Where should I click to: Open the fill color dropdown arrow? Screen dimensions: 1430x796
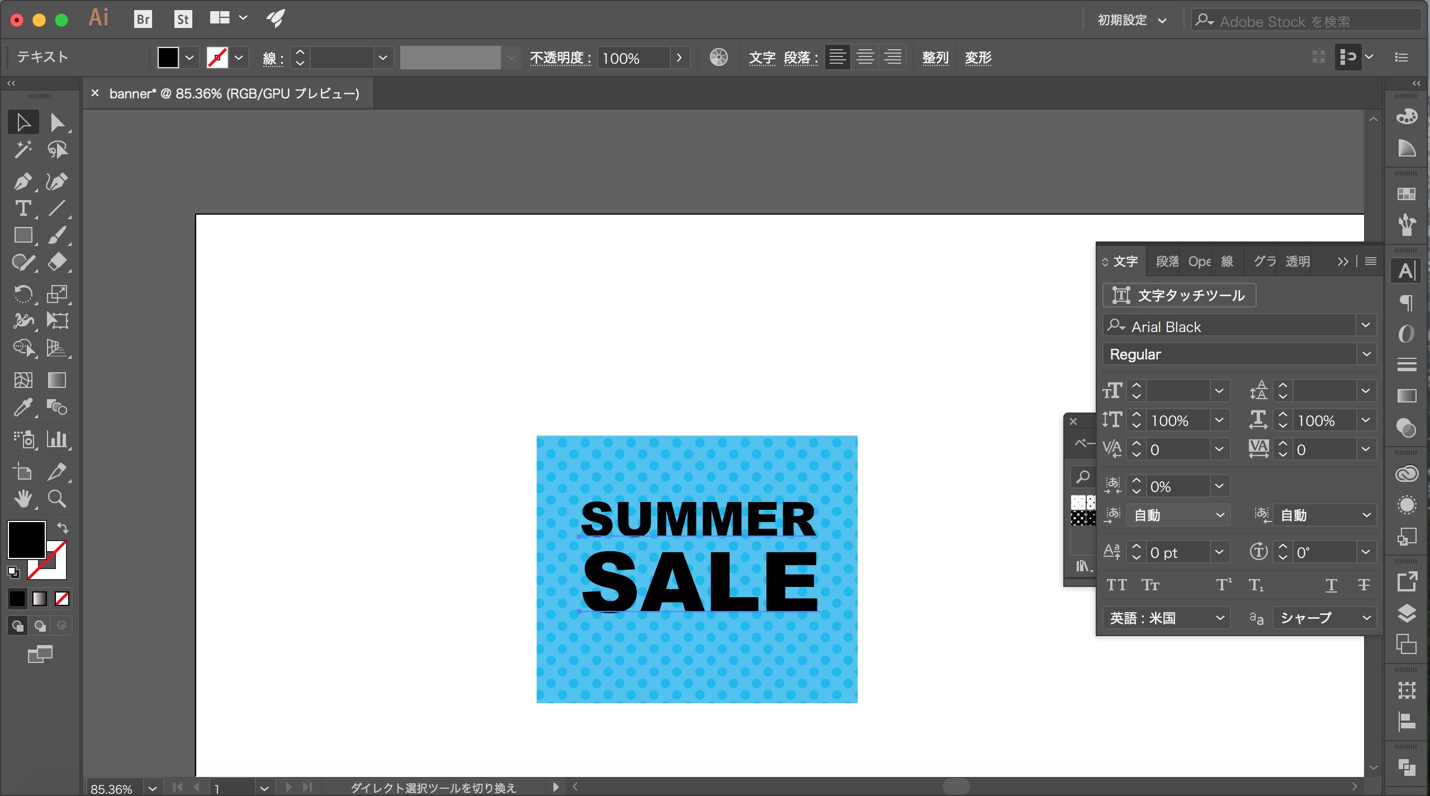[x=189, y=58]
